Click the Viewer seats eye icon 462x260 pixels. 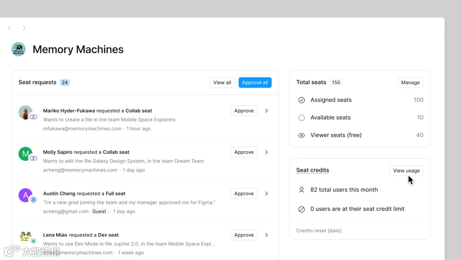[302, 135]
